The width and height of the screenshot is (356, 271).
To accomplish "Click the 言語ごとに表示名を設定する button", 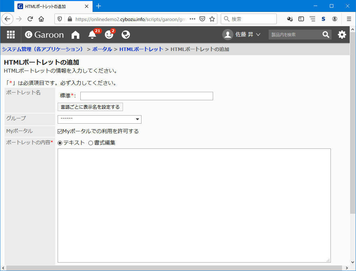I will (90, 107).
